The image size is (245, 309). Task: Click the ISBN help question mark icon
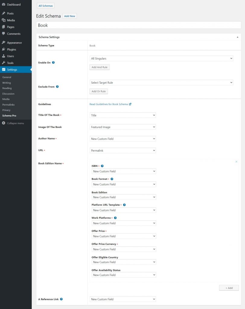click(102, 166)
